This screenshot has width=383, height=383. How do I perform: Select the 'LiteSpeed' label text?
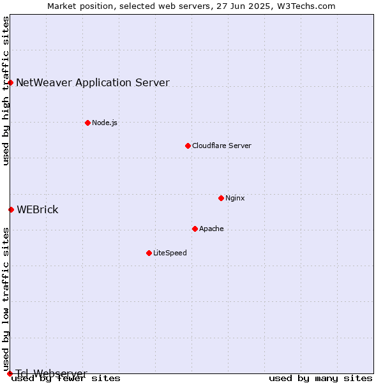pos(170,253)
